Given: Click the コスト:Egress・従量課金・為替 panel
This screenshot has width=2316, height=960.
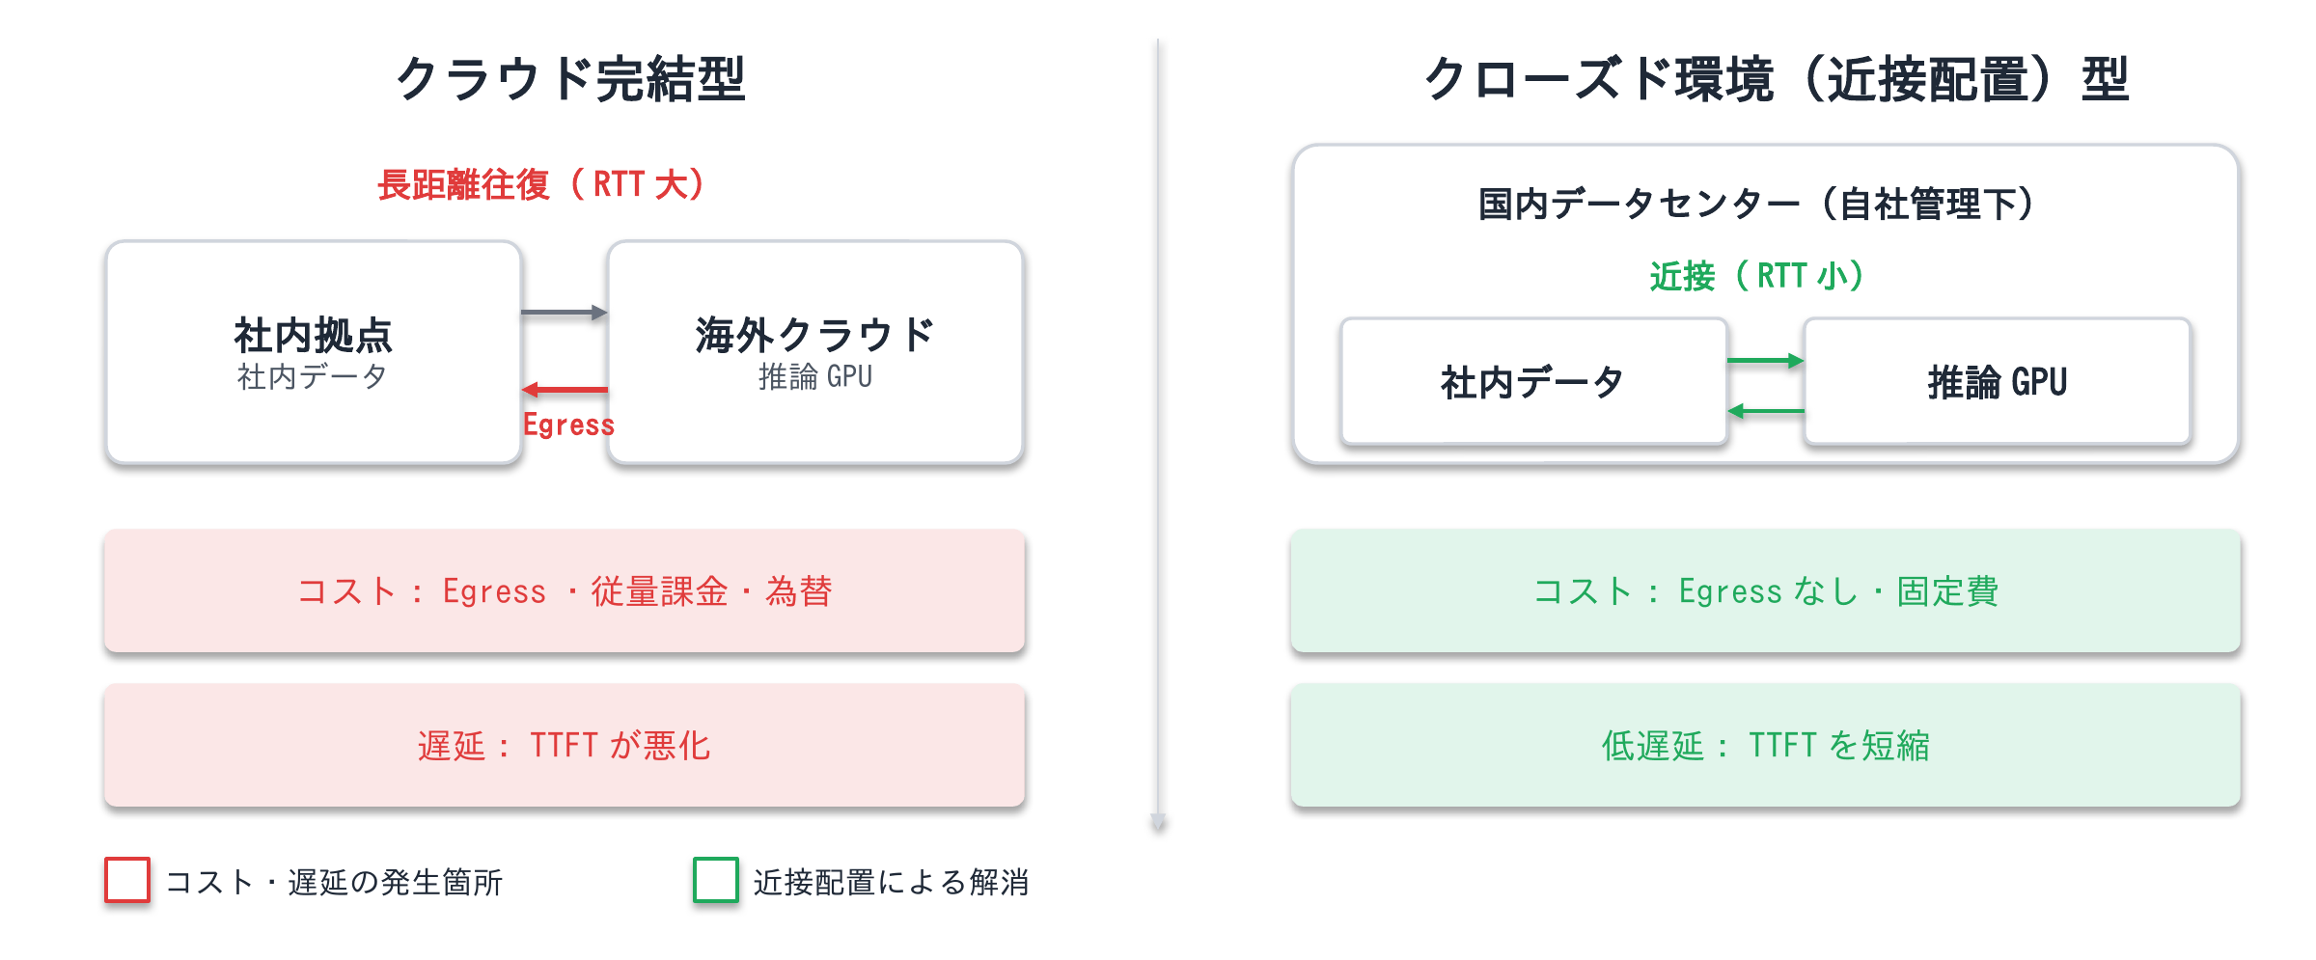Looking at the screenshot, I should 565,590.
